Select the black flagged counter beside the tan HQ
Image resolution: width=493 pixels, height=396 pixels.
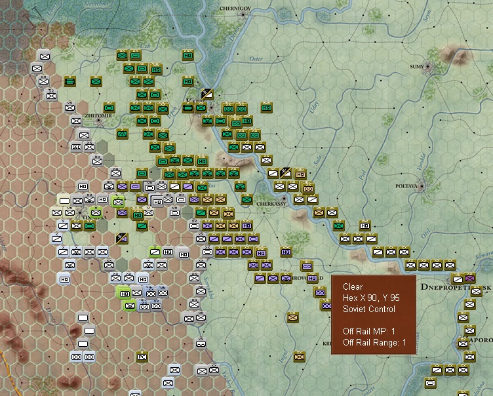point(286,173)
